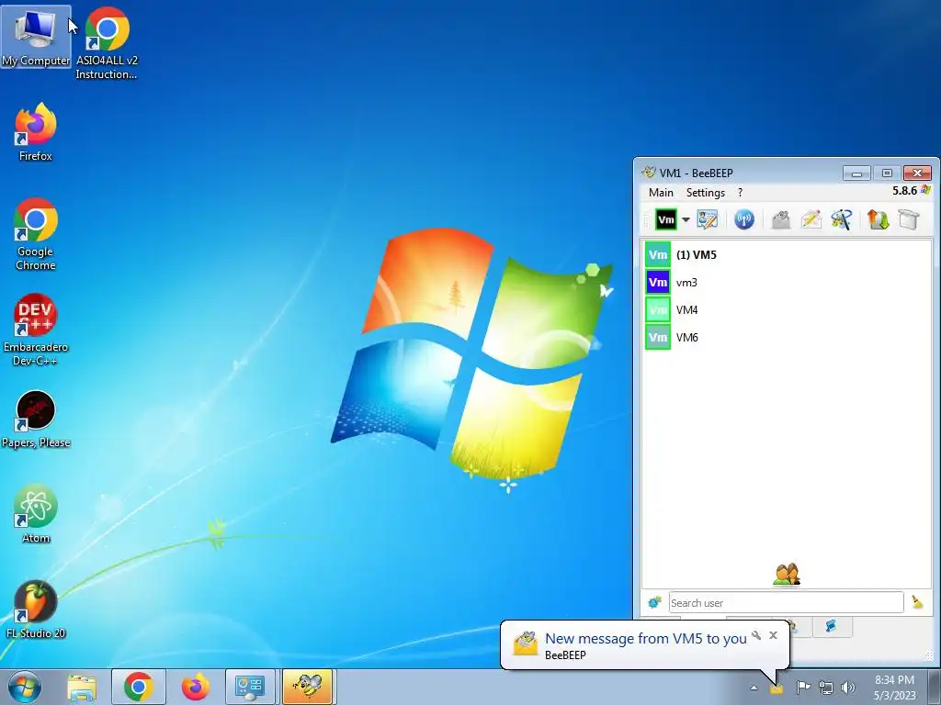Screen dimensions: 941x705
Task: Open network tray icon
Action: (826, 688)
